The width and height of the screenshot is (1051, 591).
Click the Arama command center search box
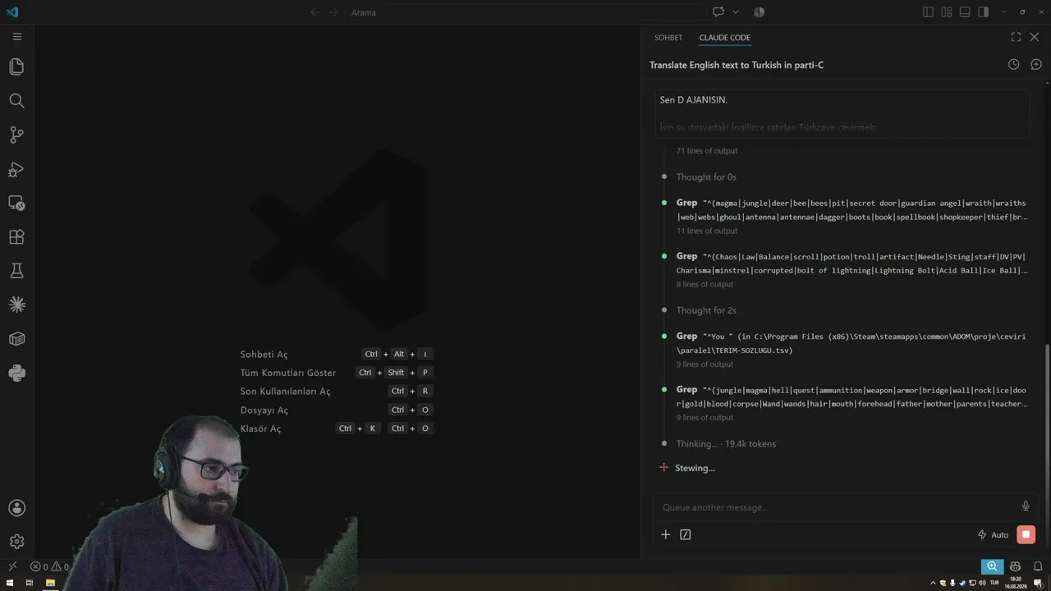[x=525, y=12]
